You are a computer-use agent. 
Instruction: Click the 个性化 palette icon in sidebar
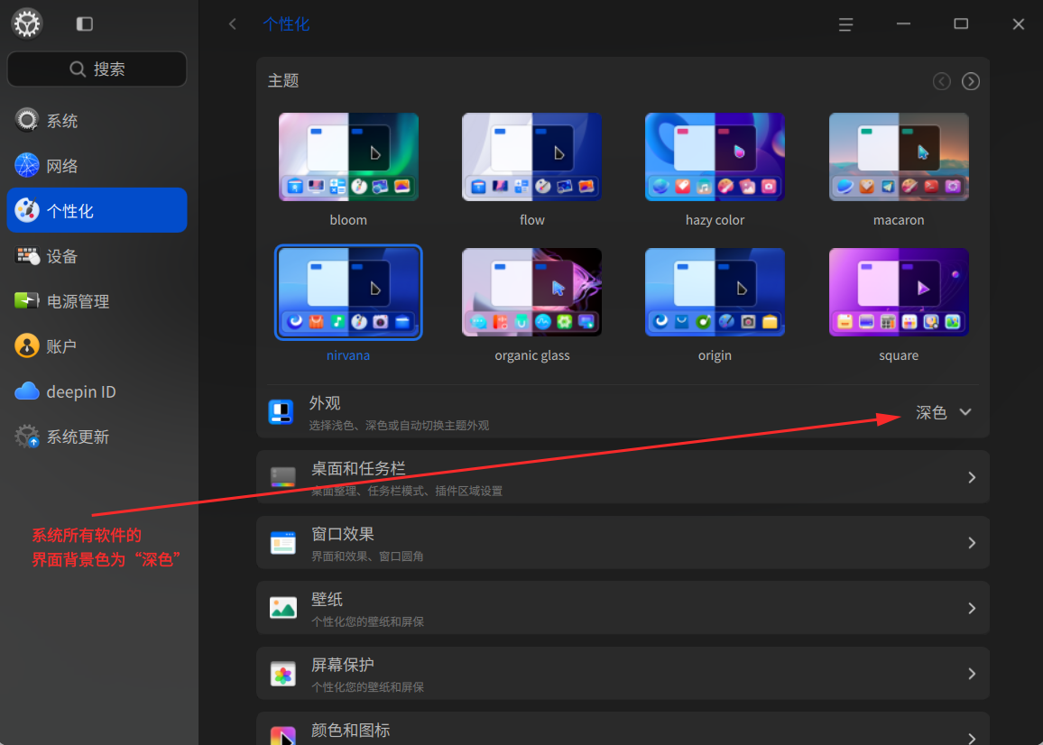point(26,210)
